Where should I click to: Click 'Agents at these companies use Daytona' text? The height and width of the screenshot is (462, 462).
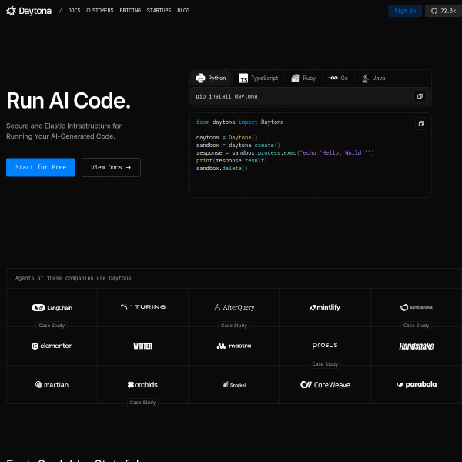tap(73, 278)
